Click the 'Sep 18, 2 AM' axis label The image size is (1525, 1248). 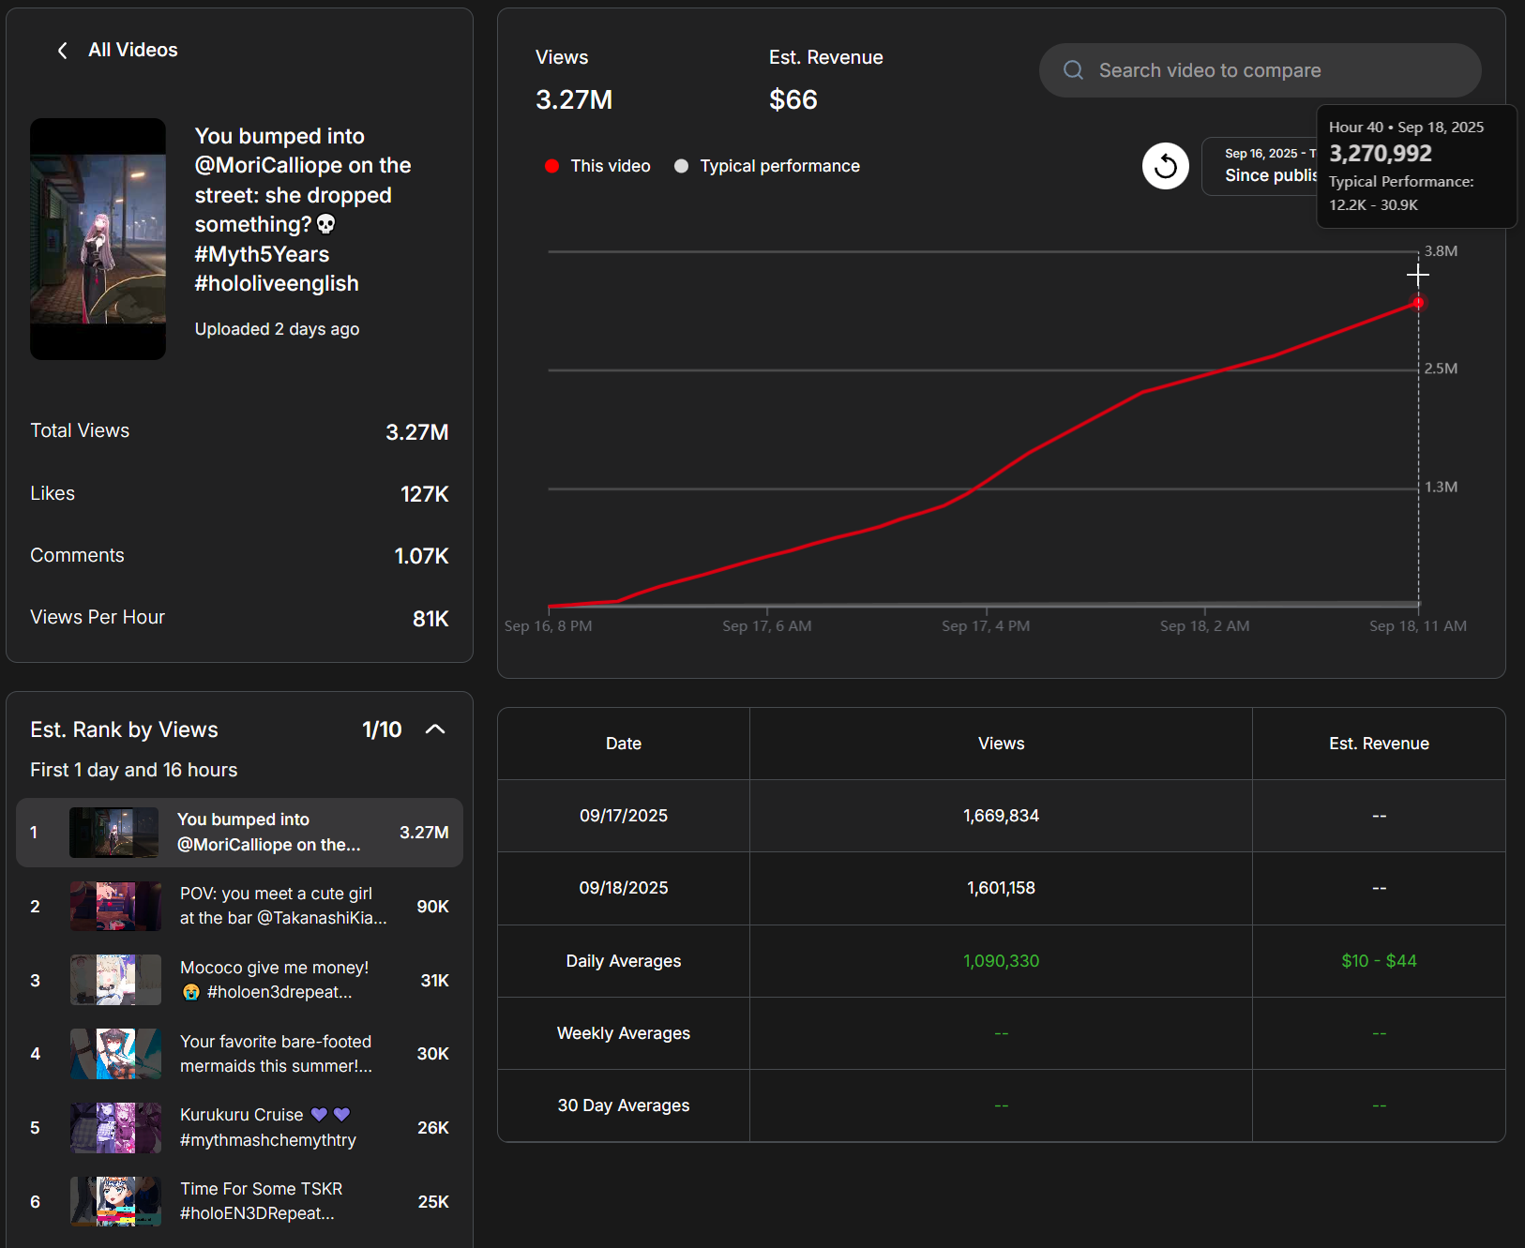pos(1204,626)
